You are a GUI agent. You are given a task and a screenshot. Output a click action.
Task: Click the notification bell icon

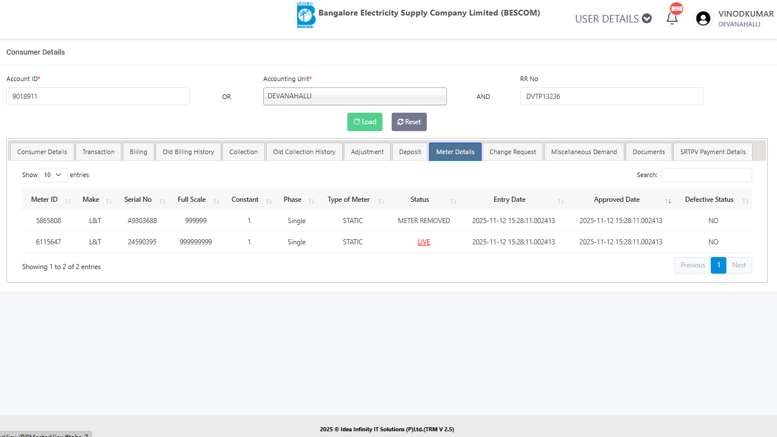pyautogui.click(x=672, y=18)
